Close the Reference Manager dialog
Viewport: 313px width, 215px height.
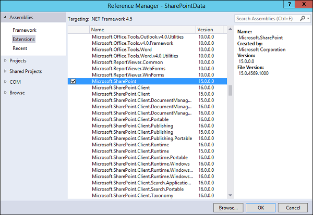(303, 5)
